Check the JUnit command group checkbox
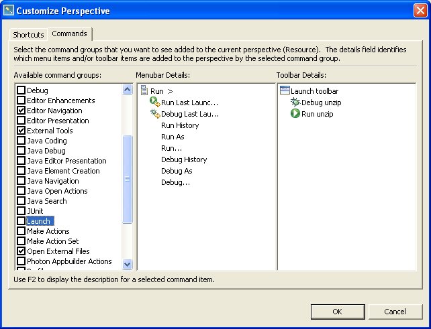 click(21, 211)
